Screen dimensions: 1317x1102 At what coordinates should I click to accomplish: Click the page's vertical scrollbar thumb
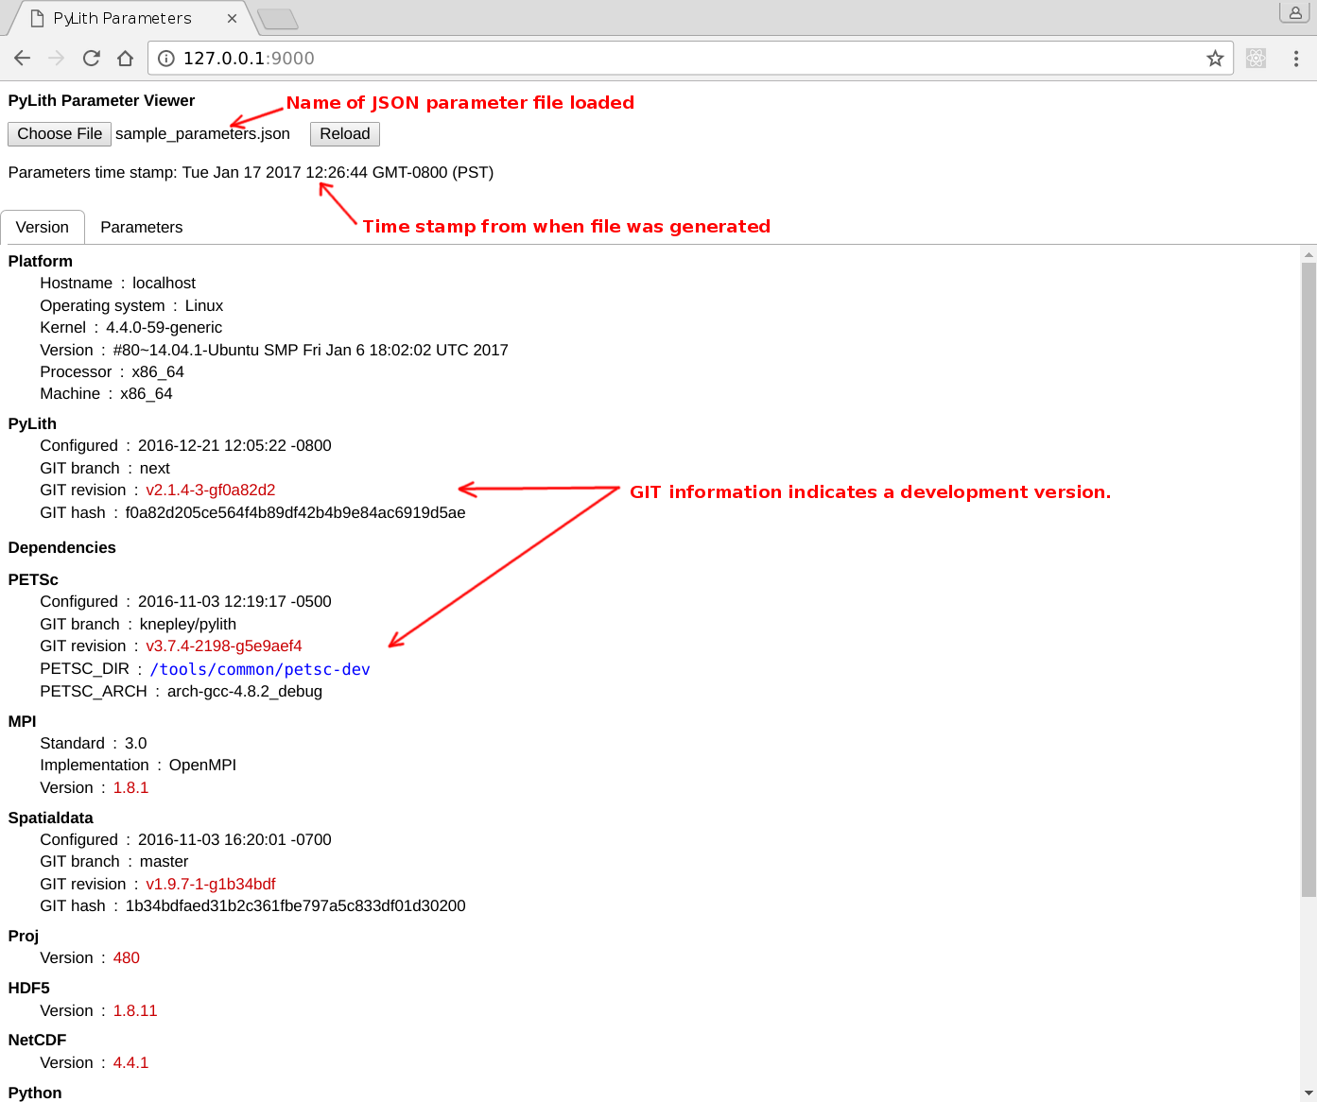[x=1308, y=579]
